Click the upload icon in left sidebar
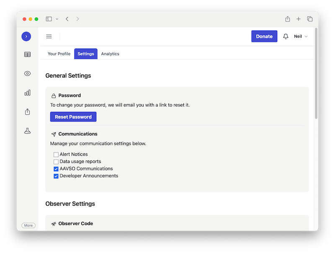The height and width of the screenshot is (253, 335). [27, 112]
